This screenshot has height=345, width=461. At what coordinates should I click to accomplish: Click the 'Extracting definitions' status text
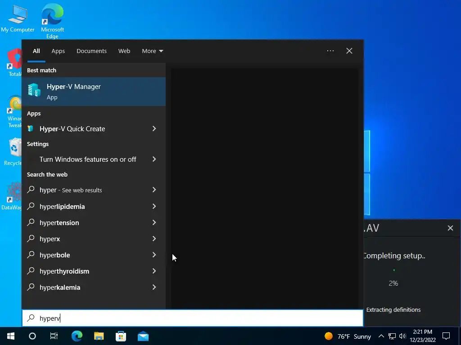[x=393, y=310]
